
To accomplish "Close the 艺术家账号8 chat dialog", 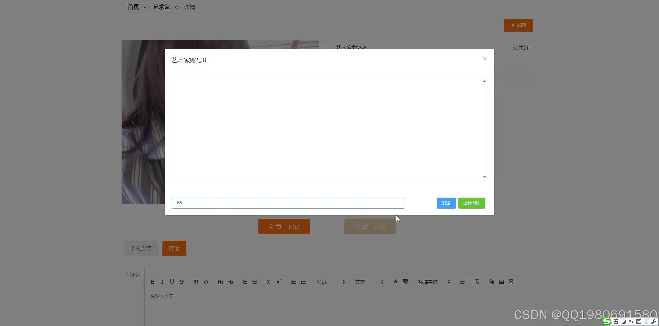I will pyautogui.click(x=485, y=59).
